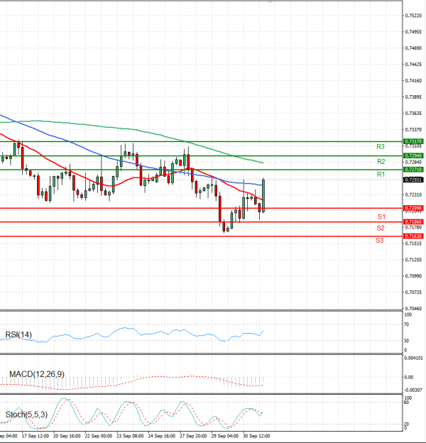Select the black 0.72551 current price tag
This screenshot has height=443, width=426.
(413, 180)
